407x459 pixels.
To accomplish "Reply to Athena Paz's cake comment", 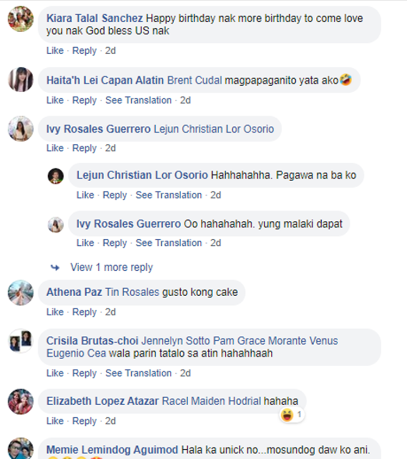I will point(84,312).
